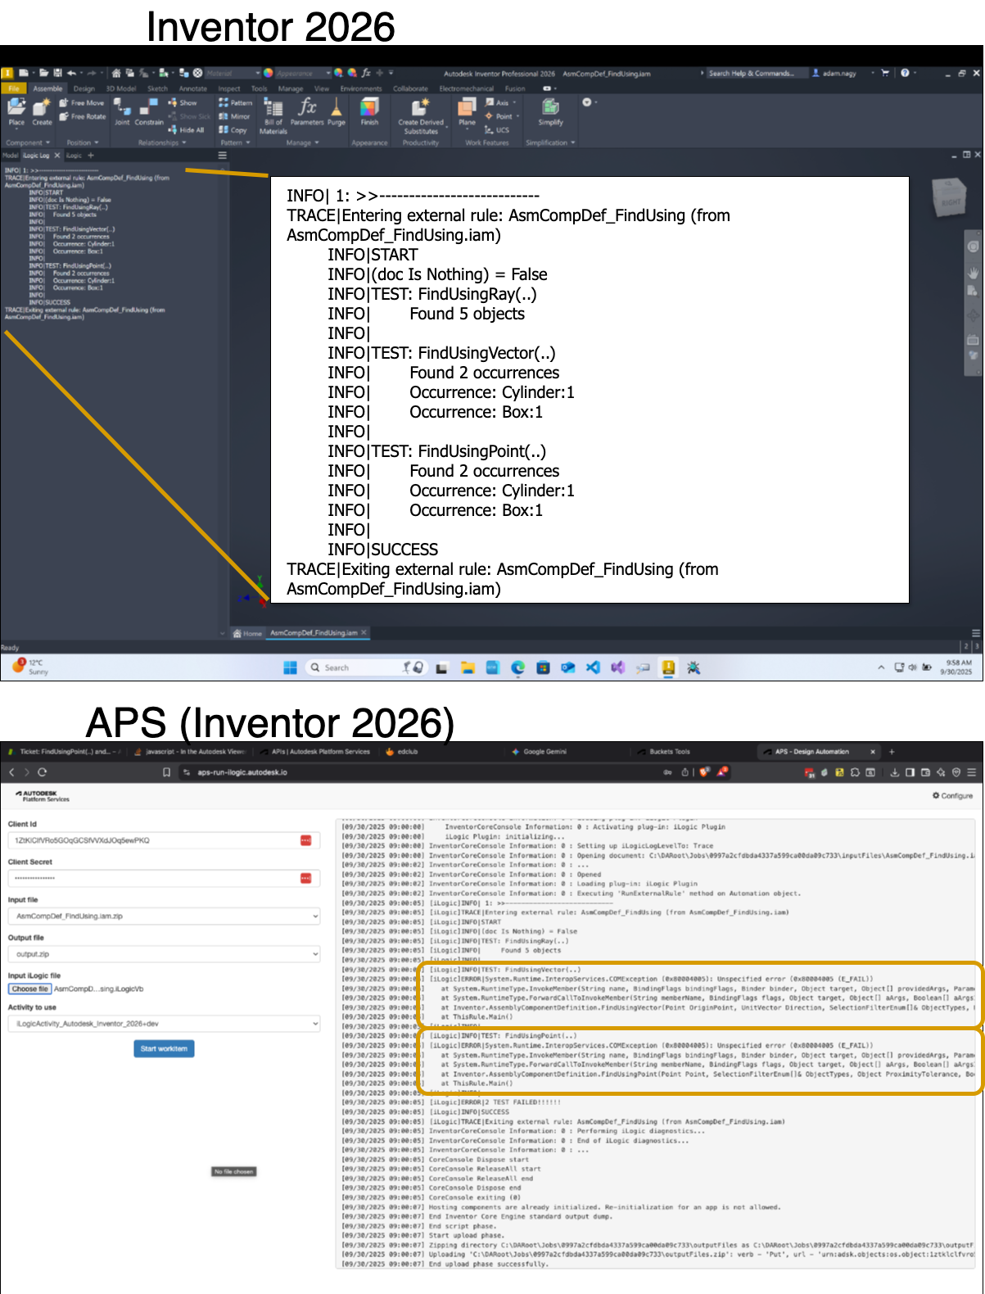985x1294 pixels.
Task: Open Visual Studio Code from taskbar
Action: [593, 667]
